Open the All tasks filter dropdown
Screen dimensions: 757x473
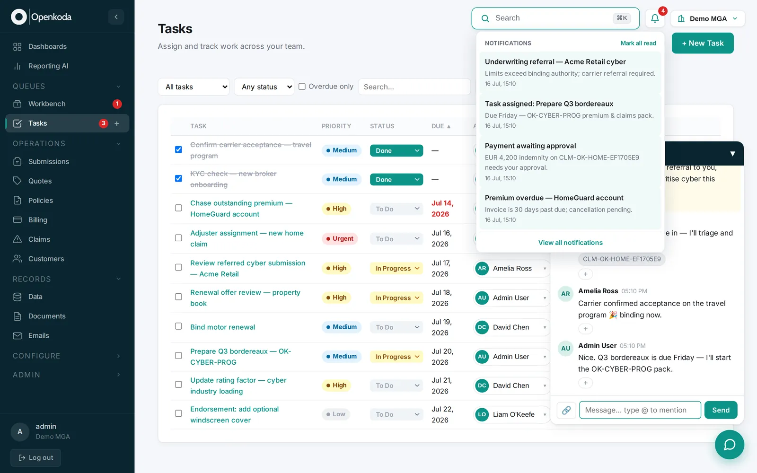[194, 87]
